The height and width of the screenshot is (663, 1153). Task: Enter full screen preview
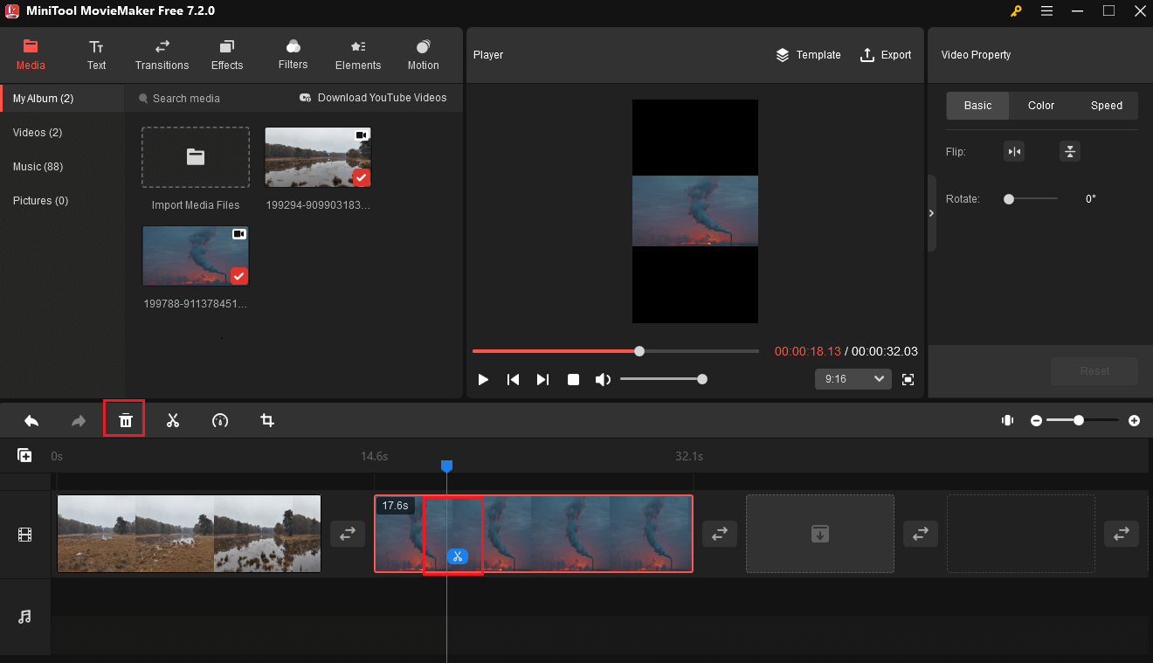[908, 379]
